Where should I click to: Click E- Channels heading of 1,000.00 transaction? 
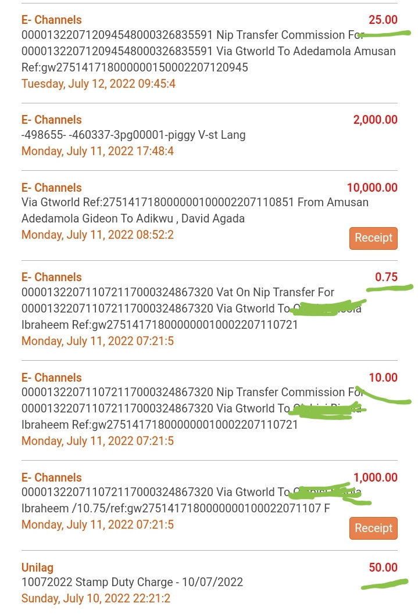coord(52,477)
